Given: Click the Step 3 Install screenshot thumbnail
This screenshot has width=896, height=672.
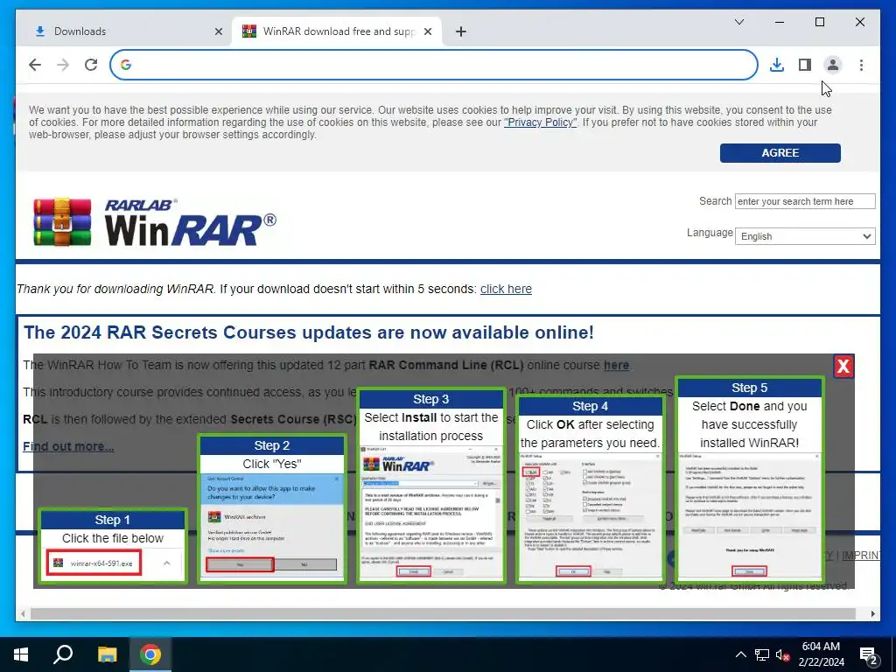Looking at the screenshot, I should click(431, 513).
